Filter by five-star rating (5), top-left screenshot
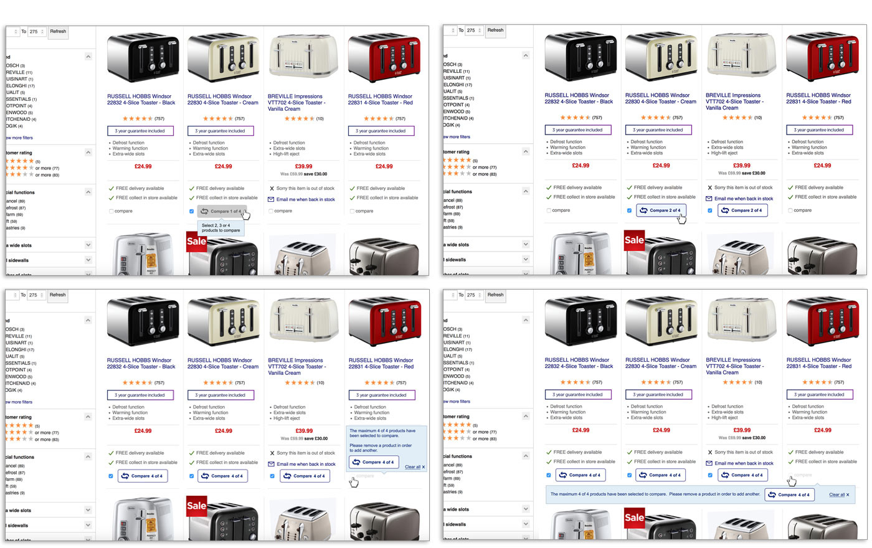 22,161
